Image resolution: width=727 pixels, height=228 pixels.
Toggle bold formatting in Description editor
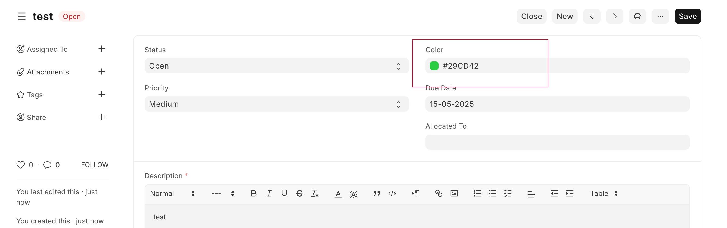click(x=253, y=193)
